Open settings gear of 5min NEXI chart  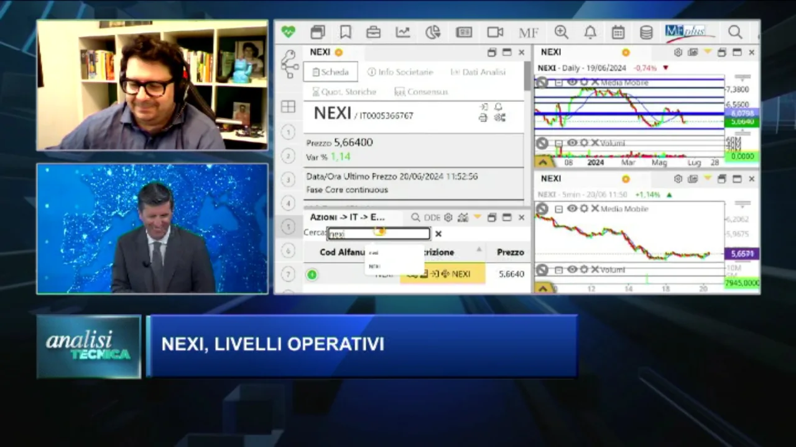tap(678, 179)
